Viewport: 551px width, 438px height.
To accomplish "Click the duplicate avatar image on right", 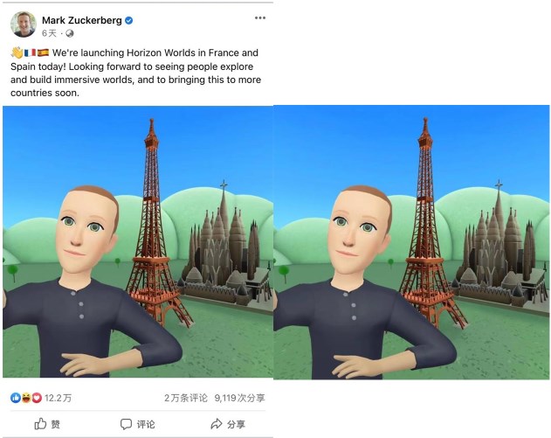I will coord(411,242).
